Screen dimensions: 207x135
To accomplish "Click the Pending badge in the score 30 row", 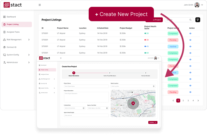I will click(x=173, y=40).
